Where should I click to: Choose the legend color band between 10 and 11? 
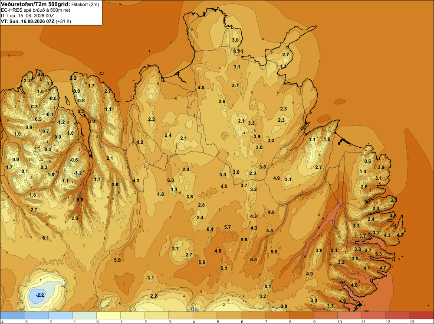(349, 315)
